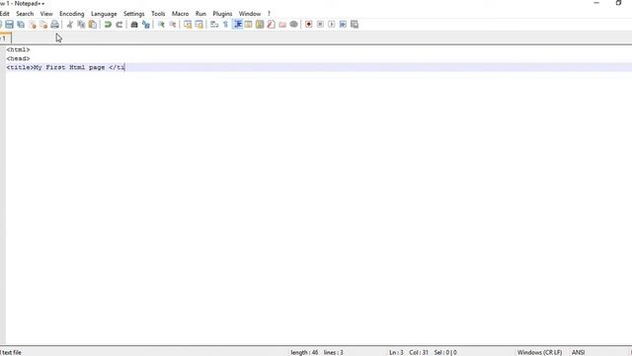632x356 pixels.
Task: Click the Save All toolbar icon
Action: 21,24
